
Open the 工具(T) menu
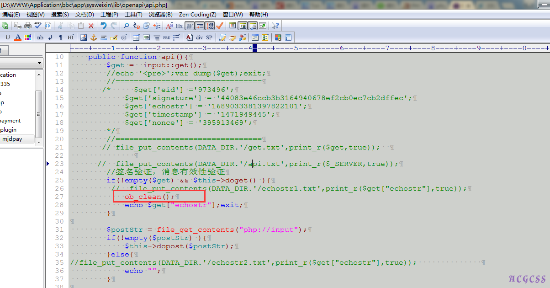coord(133,14)
